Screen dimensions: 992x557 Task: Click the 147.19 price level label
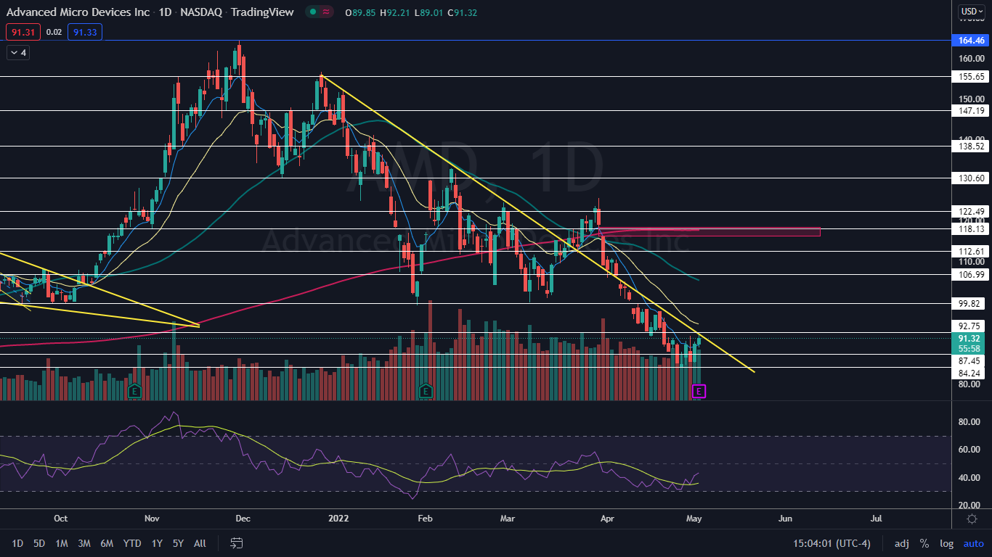pyautogui.click(x=972, y=111)
